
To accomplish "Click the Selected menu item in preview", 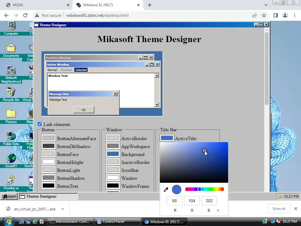I will (81, 70).
